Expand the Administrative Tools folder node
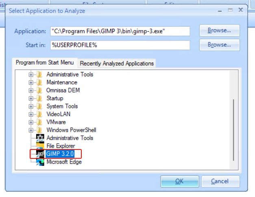 (31, 75)
